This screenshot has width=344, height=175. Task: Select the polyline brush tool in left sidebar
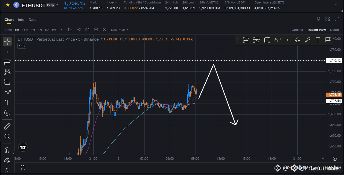click(x=7, y=92)
